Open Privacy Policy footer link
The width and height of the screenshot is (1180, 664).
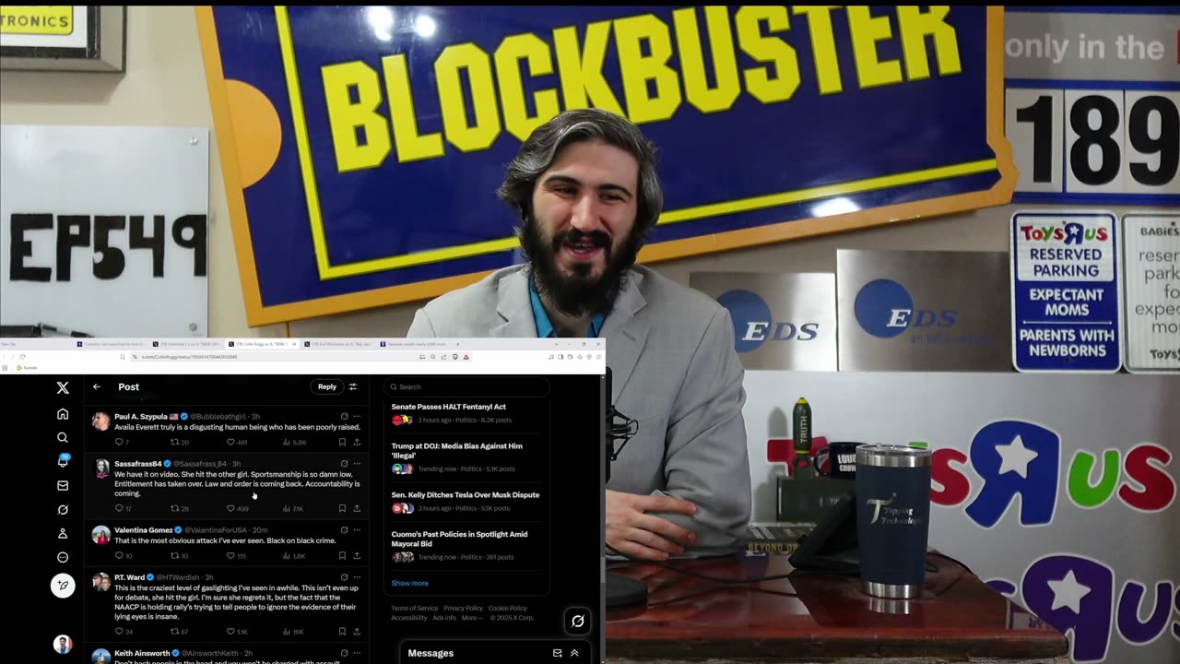(x=463, y=609)
